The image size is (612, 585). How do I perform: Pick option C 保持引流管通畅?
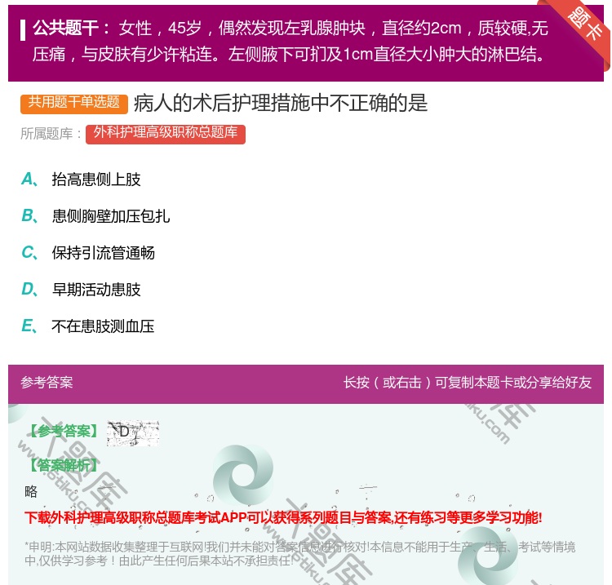[x=103, y=253]
